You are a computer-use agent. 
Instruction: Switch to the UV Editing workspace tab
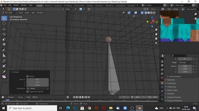pos(68,6)
